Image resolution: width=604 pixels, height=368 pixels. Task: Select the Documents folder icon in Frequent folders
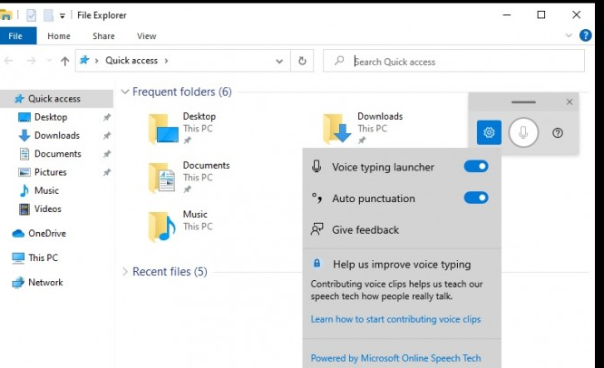coord(162,178)
